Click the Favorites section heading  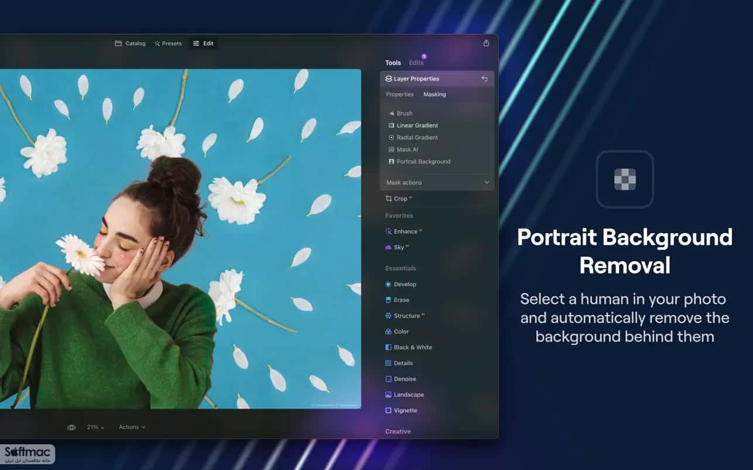(x=399, y=216)
